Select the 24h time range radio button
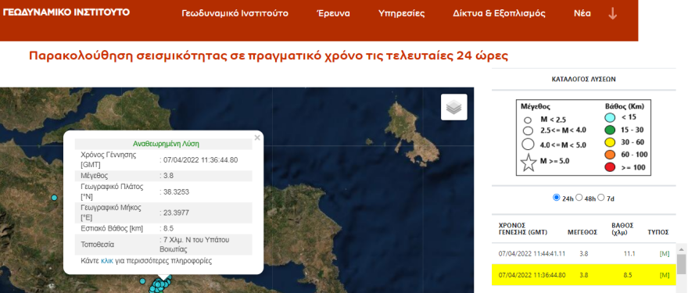 click(x=557, y=198)
